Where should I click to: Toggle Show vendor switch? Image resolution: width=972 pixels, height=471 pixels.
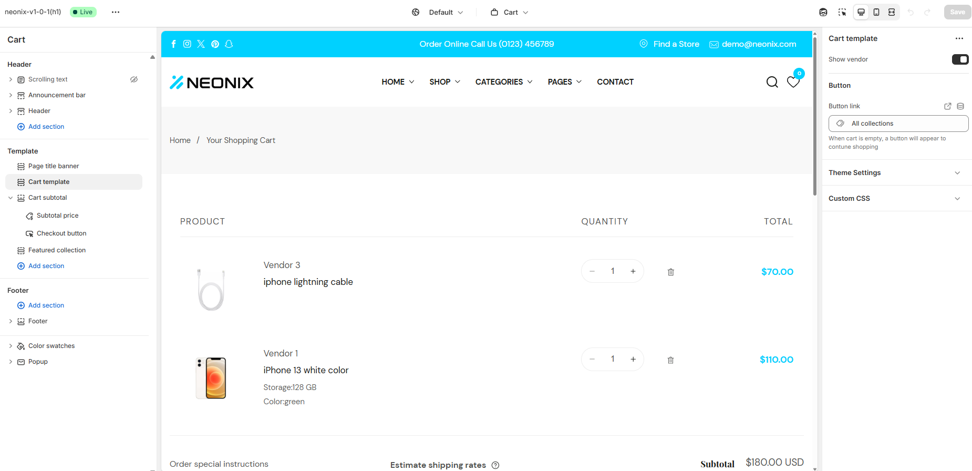(960, 59)
